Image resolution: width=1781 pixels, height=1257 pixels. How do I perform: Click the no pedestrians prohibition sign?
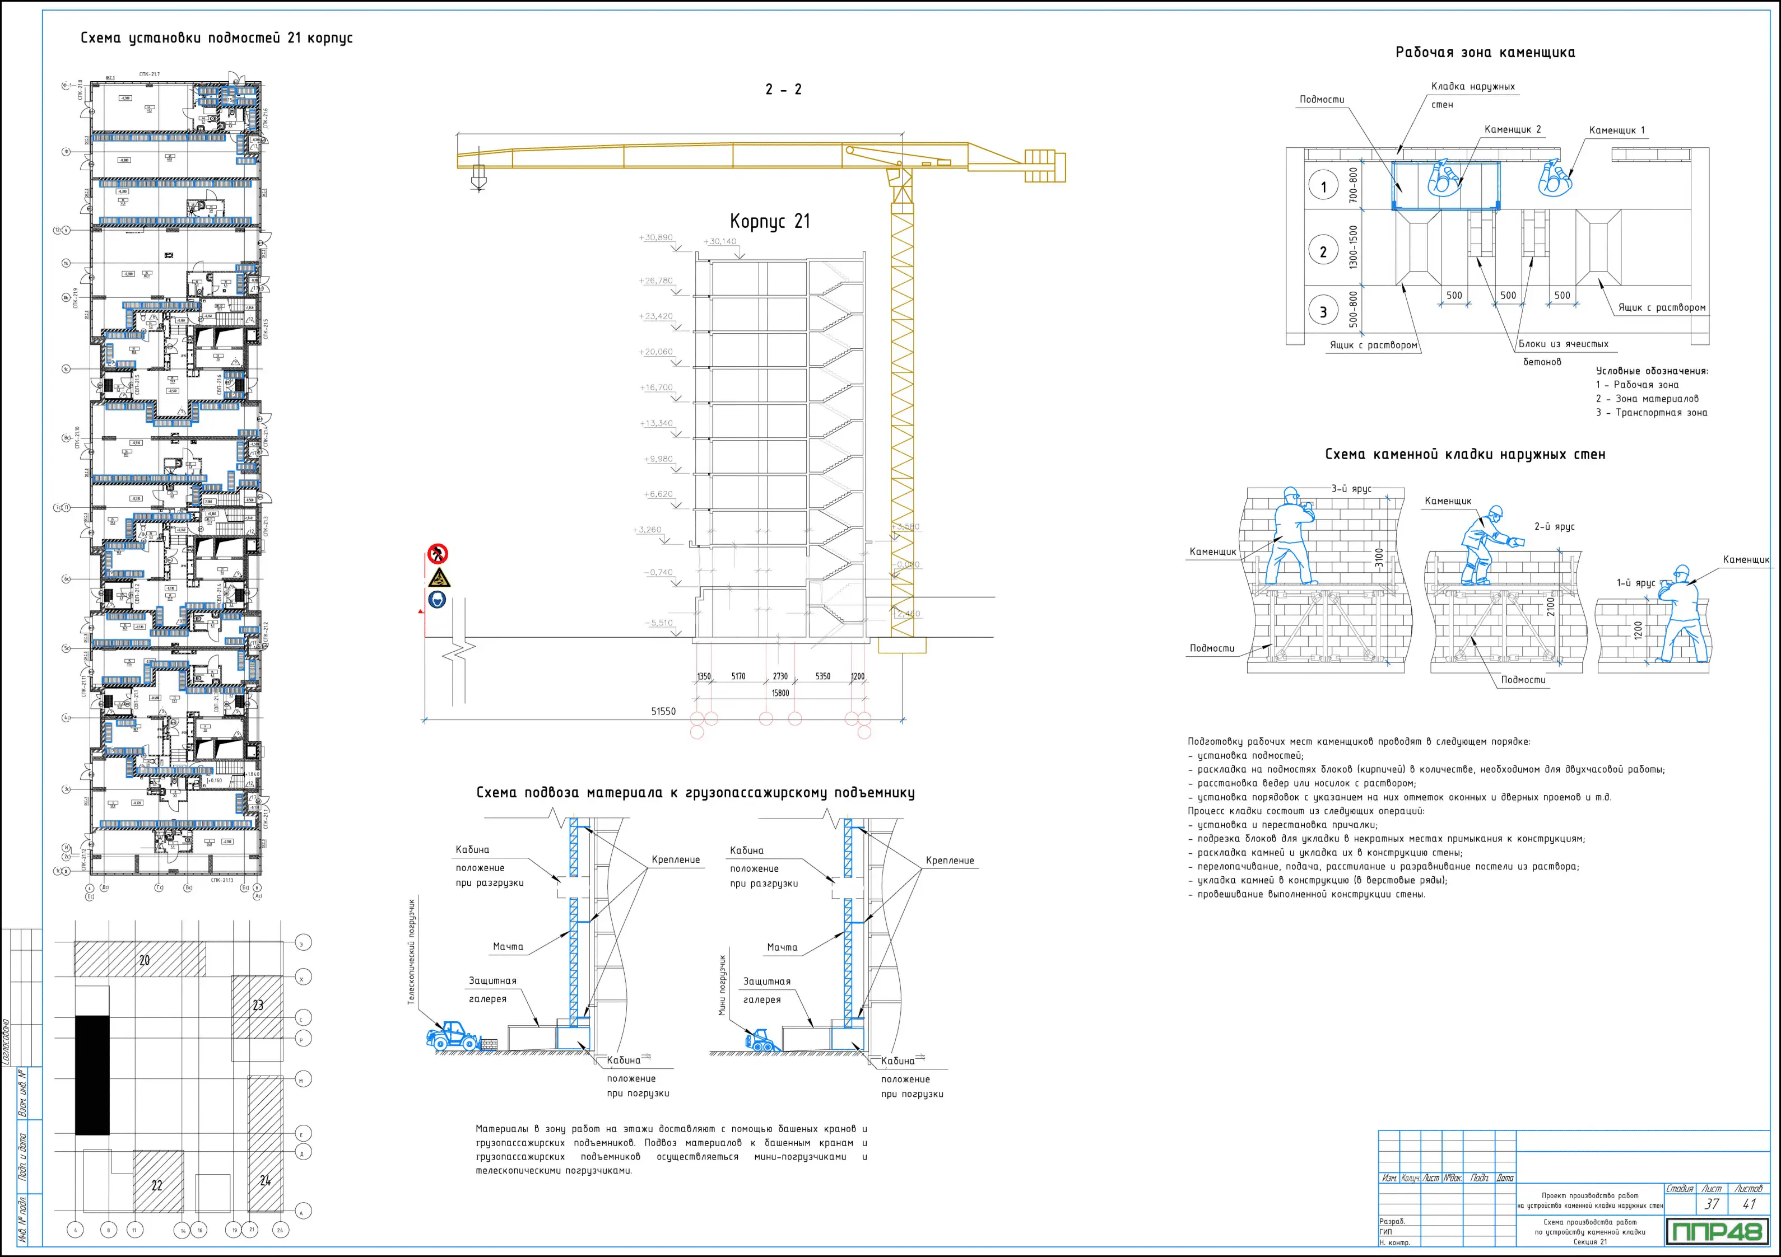click(438, 554)
